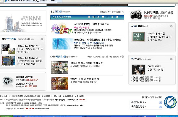Open the +패밀리사이트+ dropdown

click(146, 103)
